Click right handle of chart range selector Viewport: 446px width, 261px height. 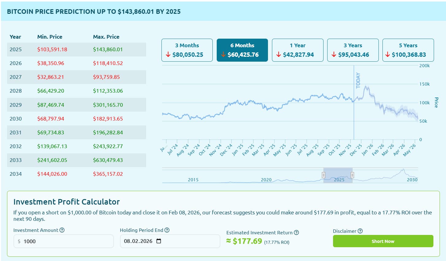coord(352,175)
